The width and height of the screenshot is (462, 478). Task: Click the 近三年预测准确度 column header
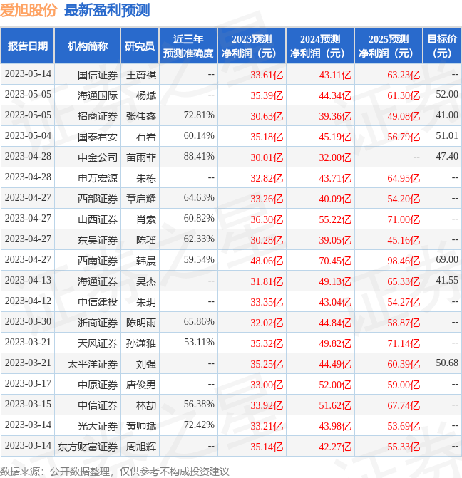coord(188,46)
